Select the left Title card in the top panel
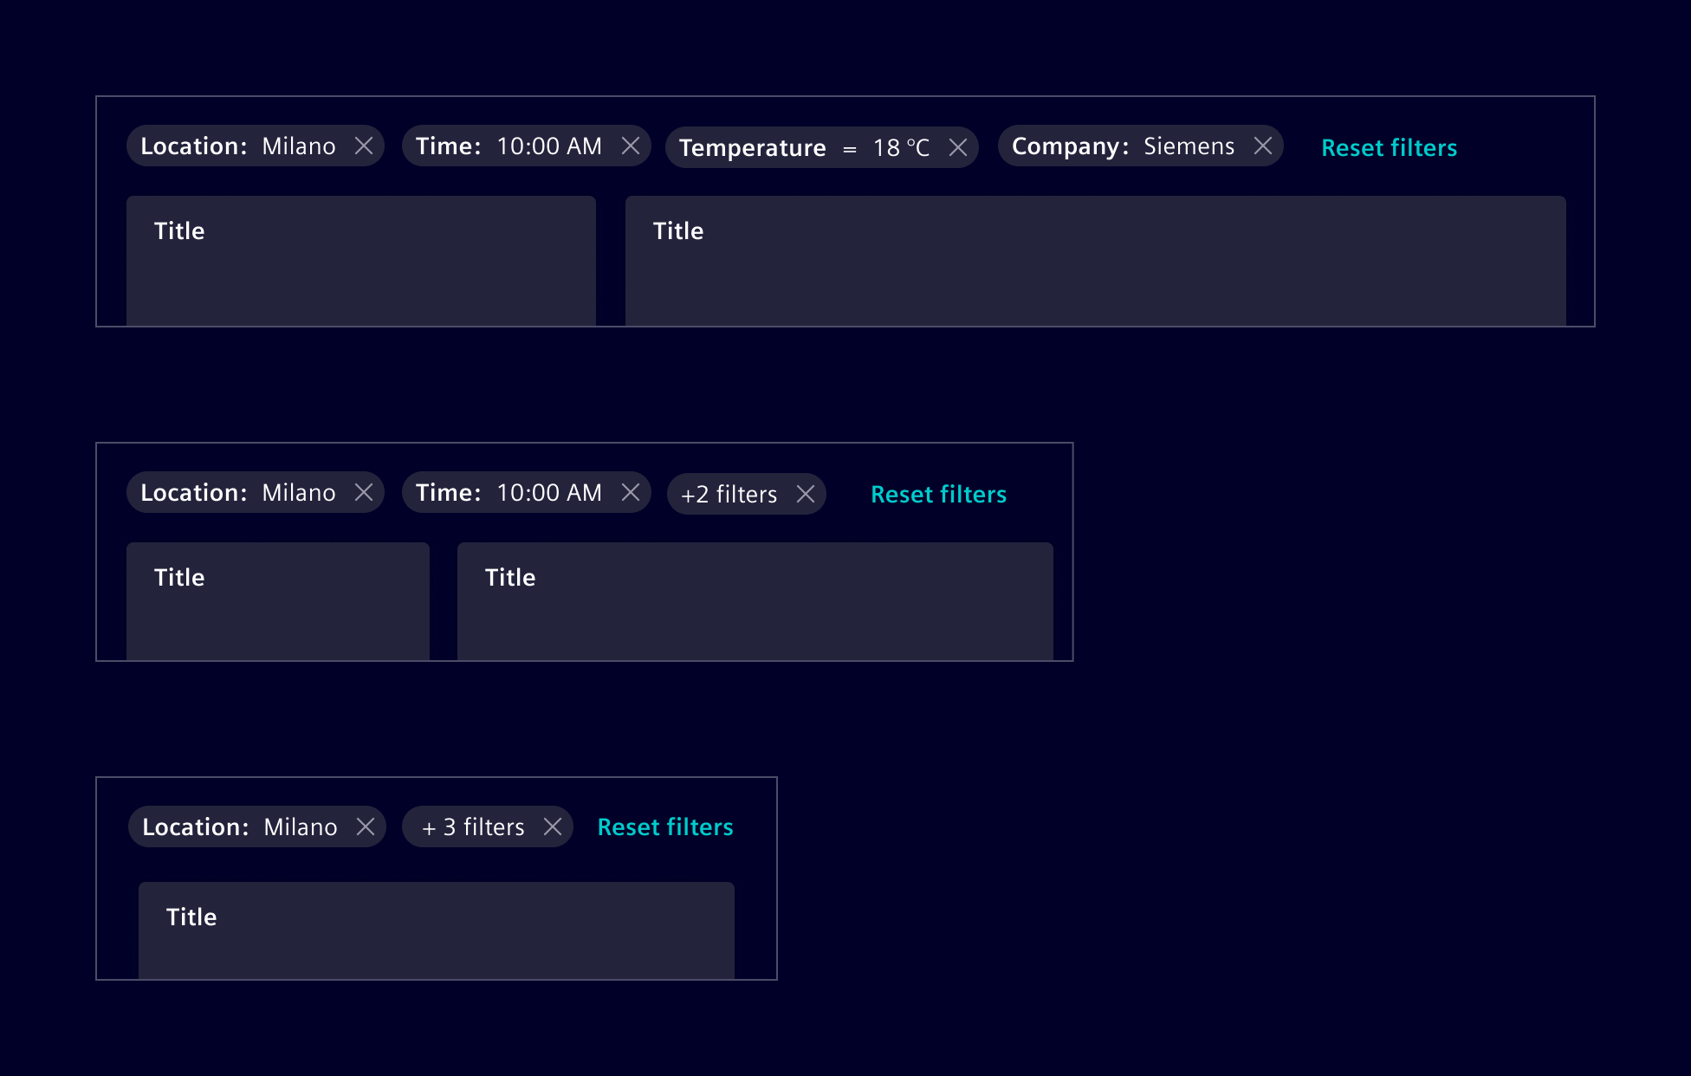Image resolution: width=1691 pixels, height=1076 pixels. pyautogui.click(x=361, y=260)
